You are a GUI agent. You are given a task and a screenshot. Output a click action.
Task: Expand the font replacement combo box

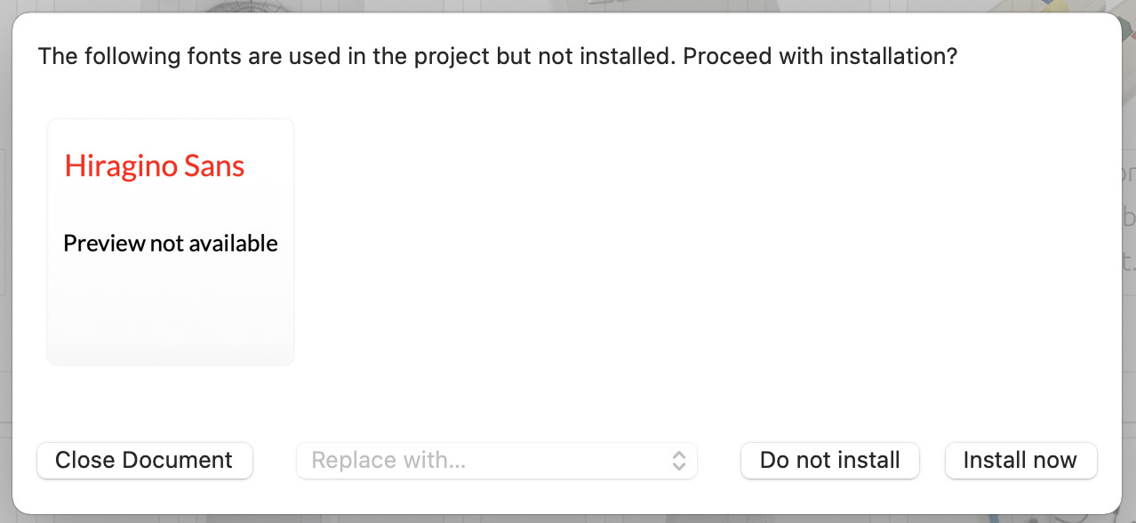497,461
